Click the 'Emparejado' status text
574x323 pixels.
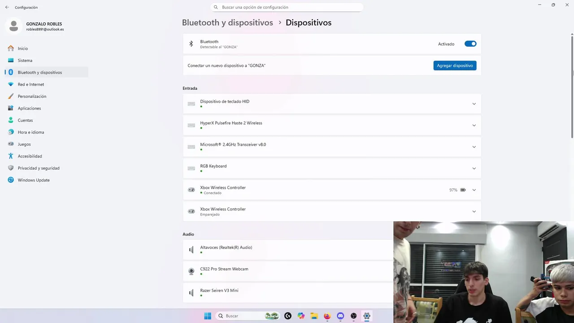pyautogui.click(x=210, y=214)
